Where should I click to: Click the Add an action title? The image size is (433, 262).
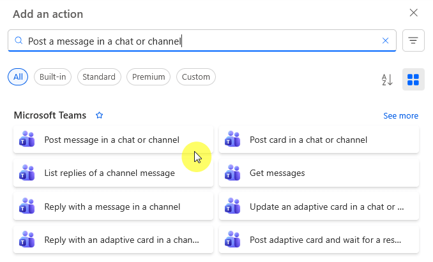click(48, 14)
